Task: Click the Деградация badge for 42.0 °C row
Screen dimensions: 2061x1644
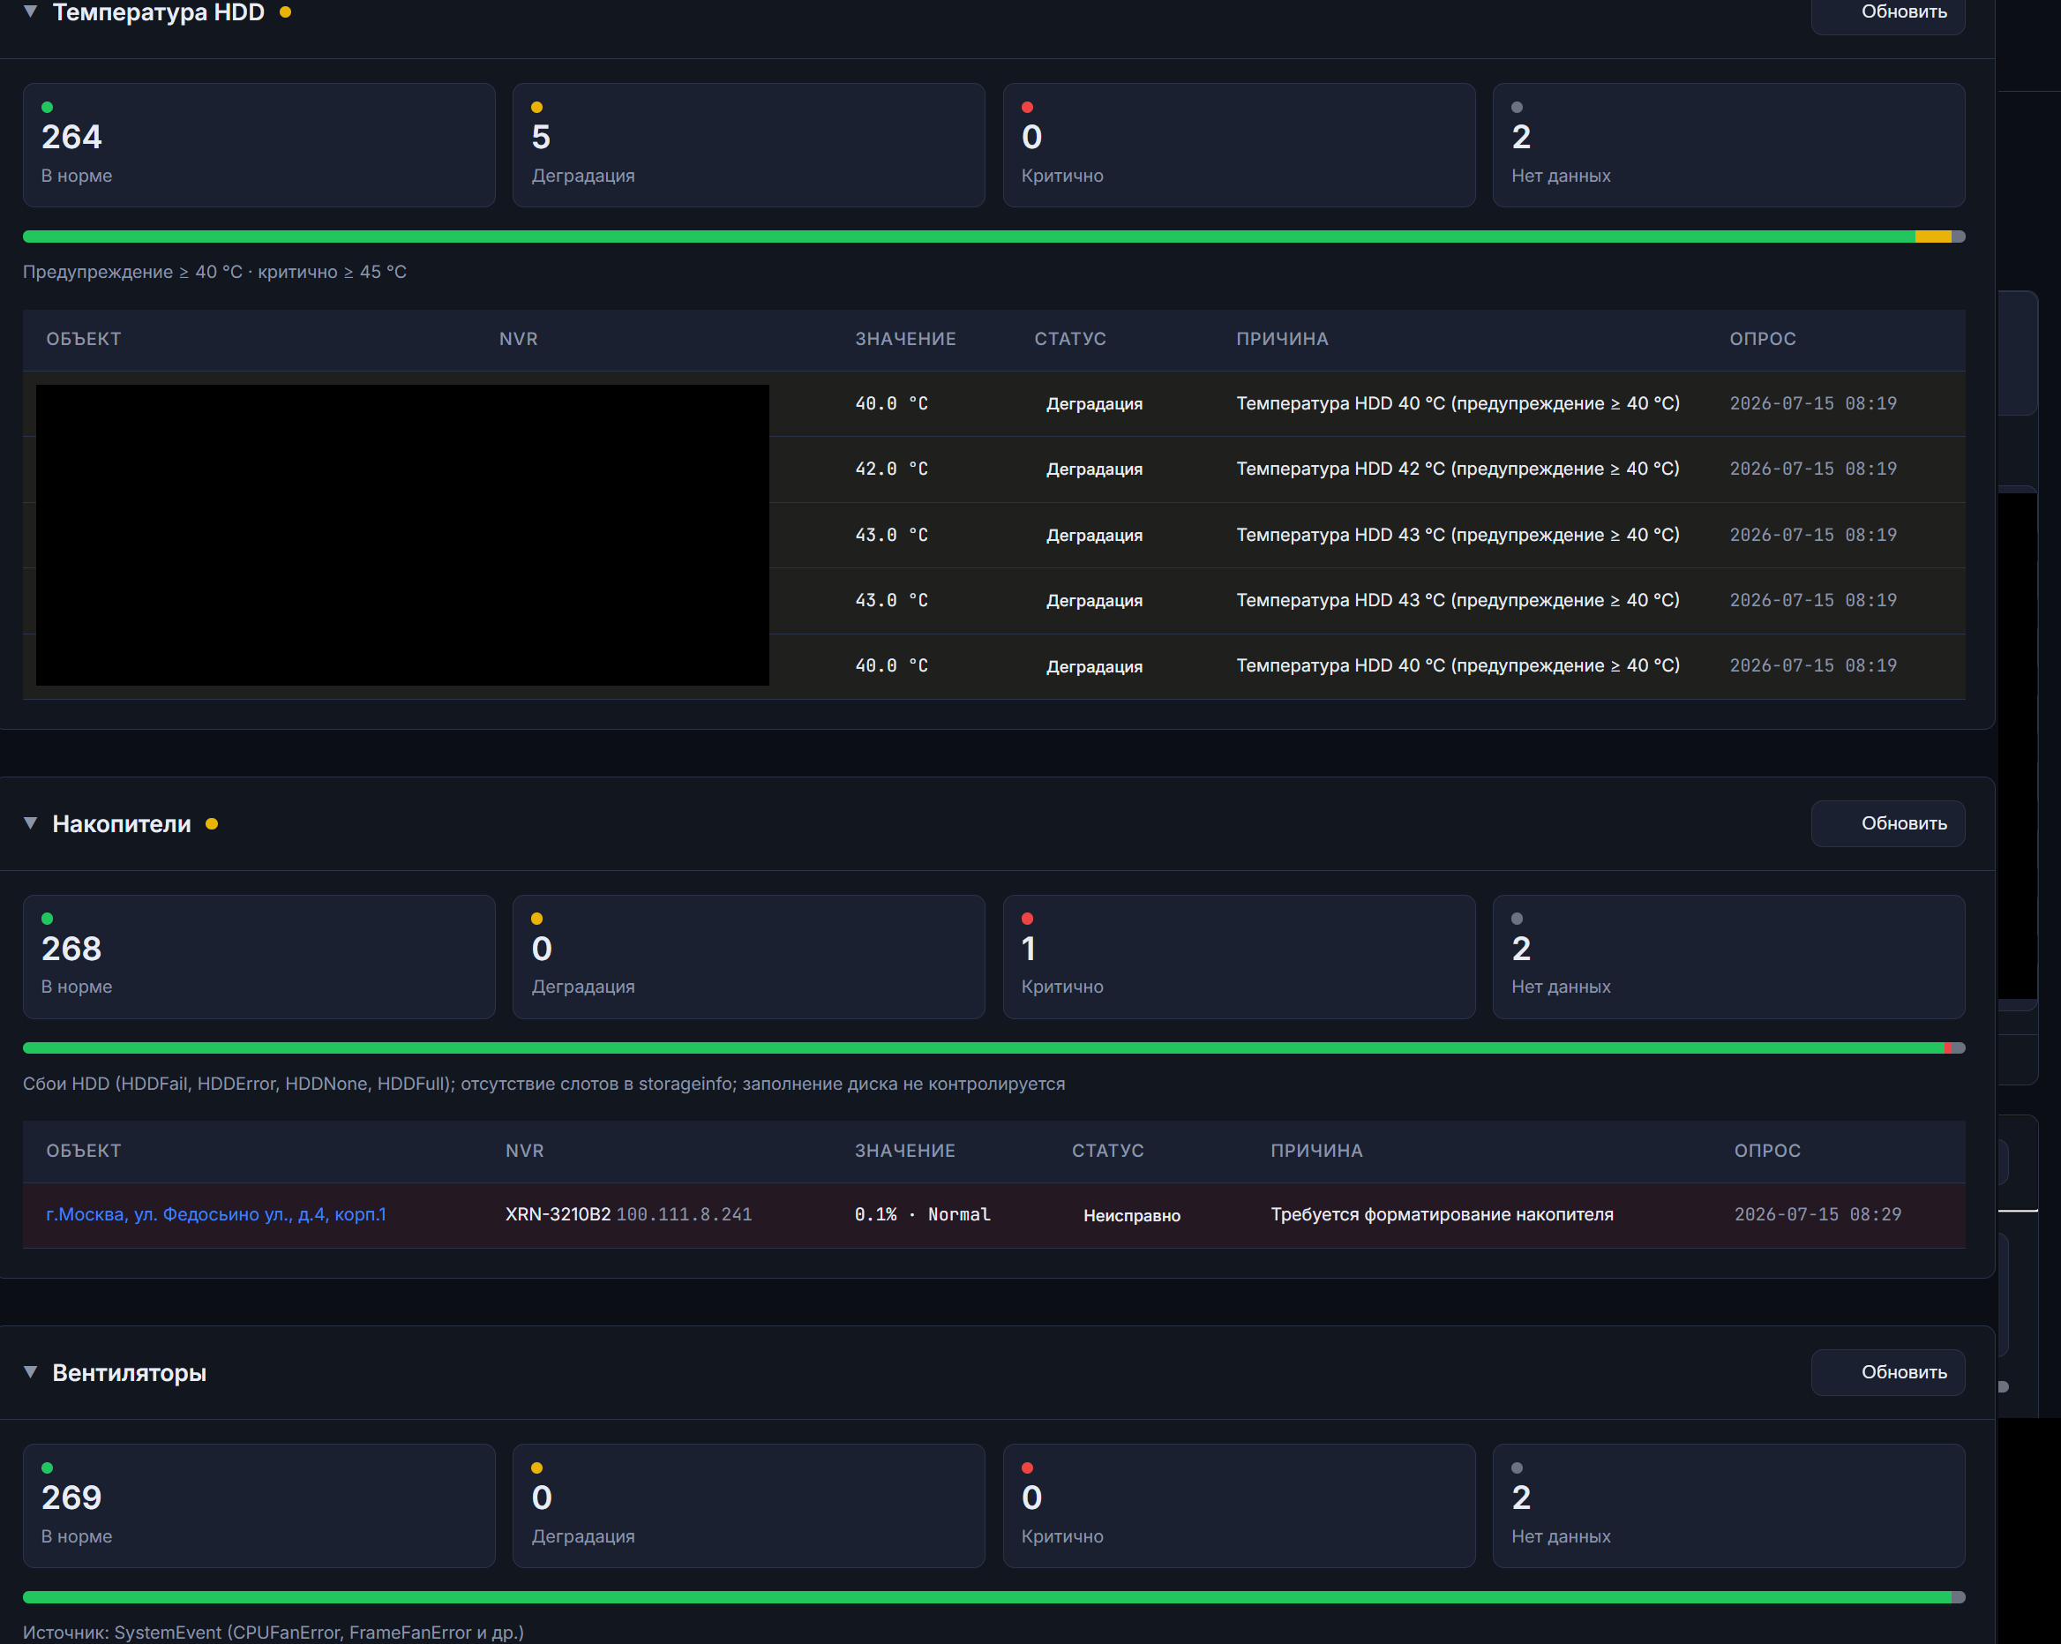Action: pos(1094,469)
